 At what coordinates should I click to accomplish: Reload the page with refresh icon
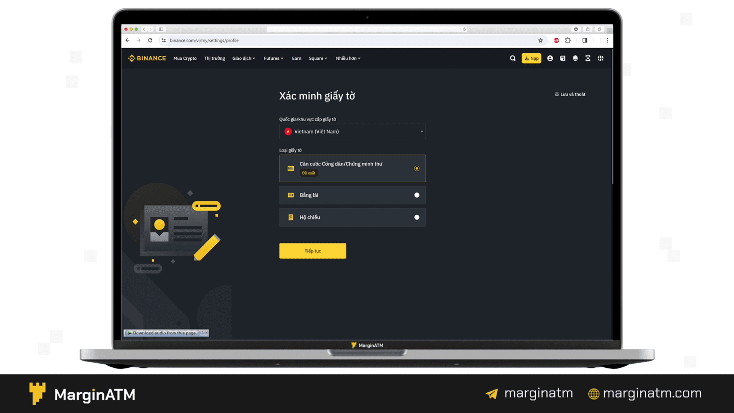click(x=150, y=40)
